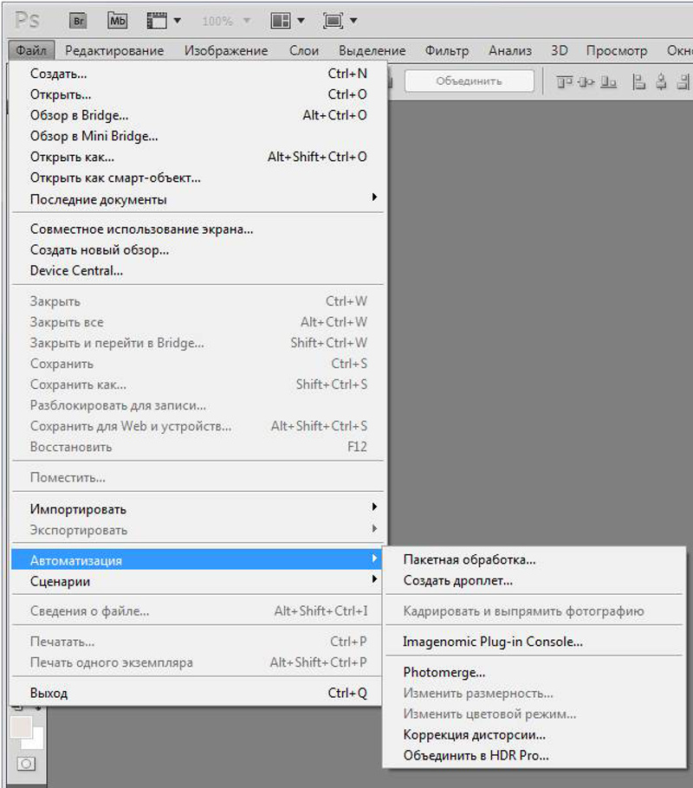Click Сохранить для Web и устройств...
693x788 pixels.
point(197,426)
